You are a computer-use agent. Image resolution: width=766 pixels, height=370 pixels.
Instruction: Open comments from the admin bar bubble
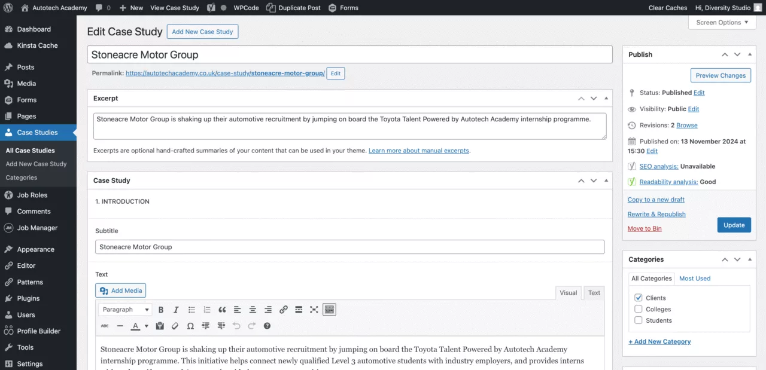(x=103, y=8)
